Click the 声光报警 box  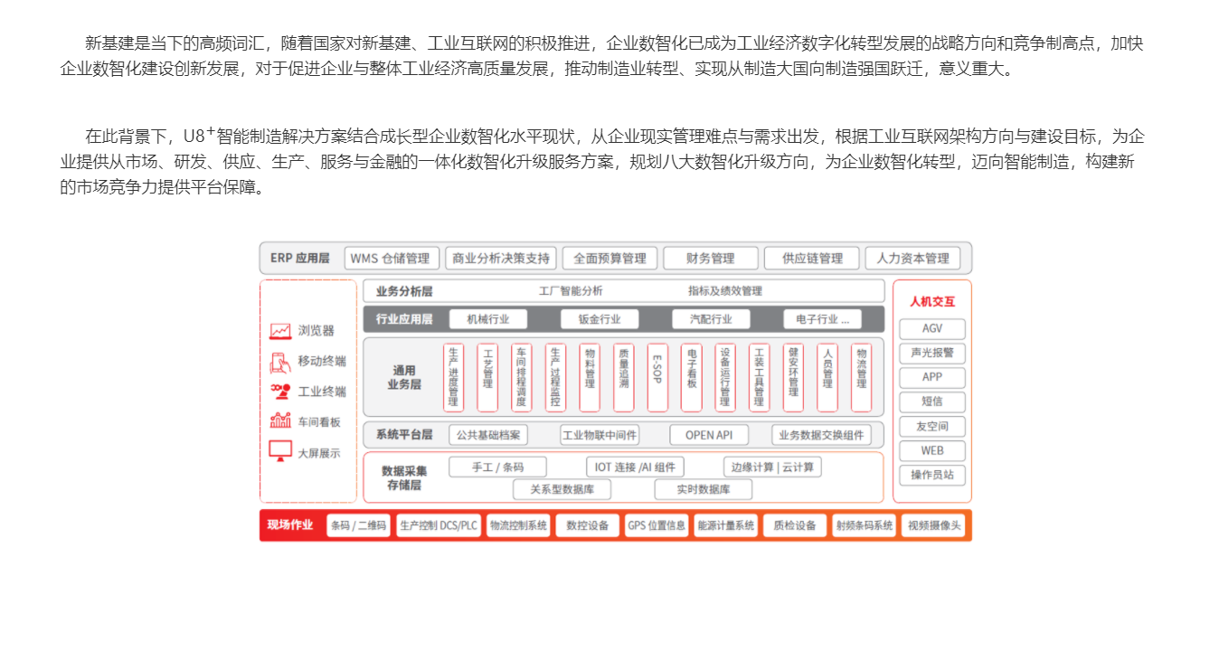click(931, 354)
